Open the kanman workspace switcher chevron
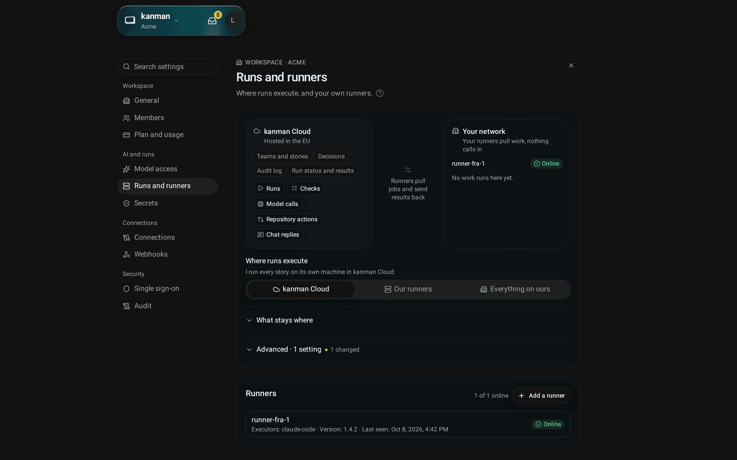This screenshot has width=737, height=460. coord(177,20)
